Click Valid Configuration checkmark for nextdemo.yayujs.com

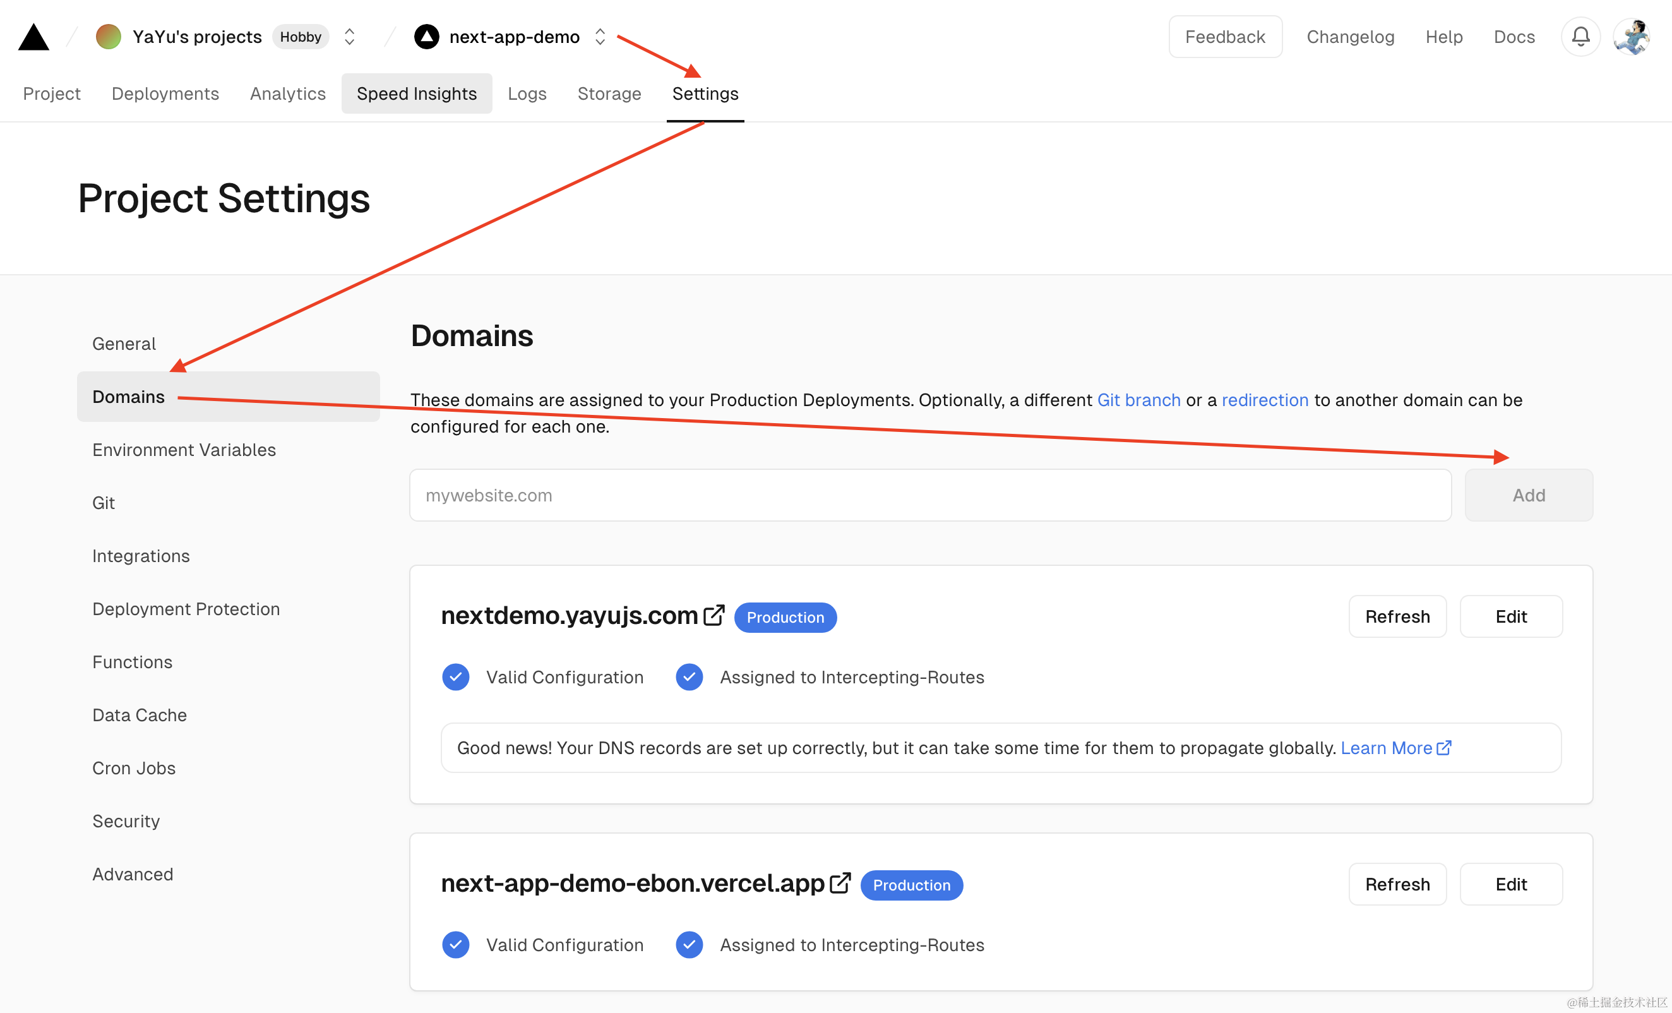click(x=455, y=677)
